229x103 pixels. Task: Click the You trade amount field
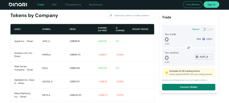tap(167, 40)
